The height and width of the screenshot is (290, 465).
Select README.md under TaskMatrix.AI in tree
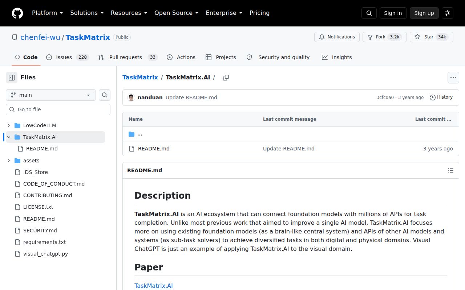tap(42, 149)
